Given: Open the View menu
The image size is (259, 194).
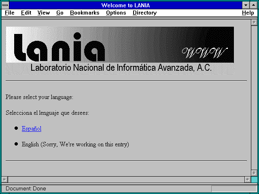Looking at the screenshot, I should (x=43, y=13).
